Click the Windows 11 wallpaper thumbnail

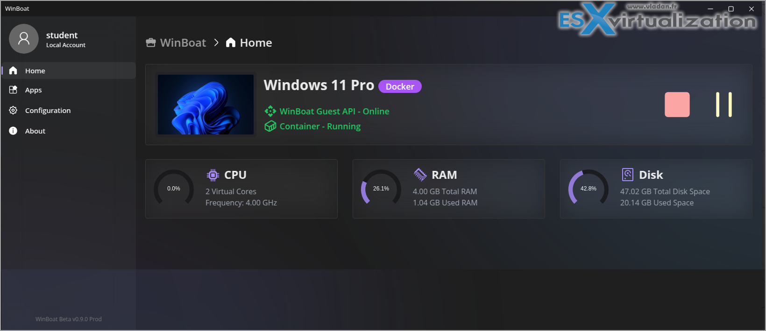point(206,105)
